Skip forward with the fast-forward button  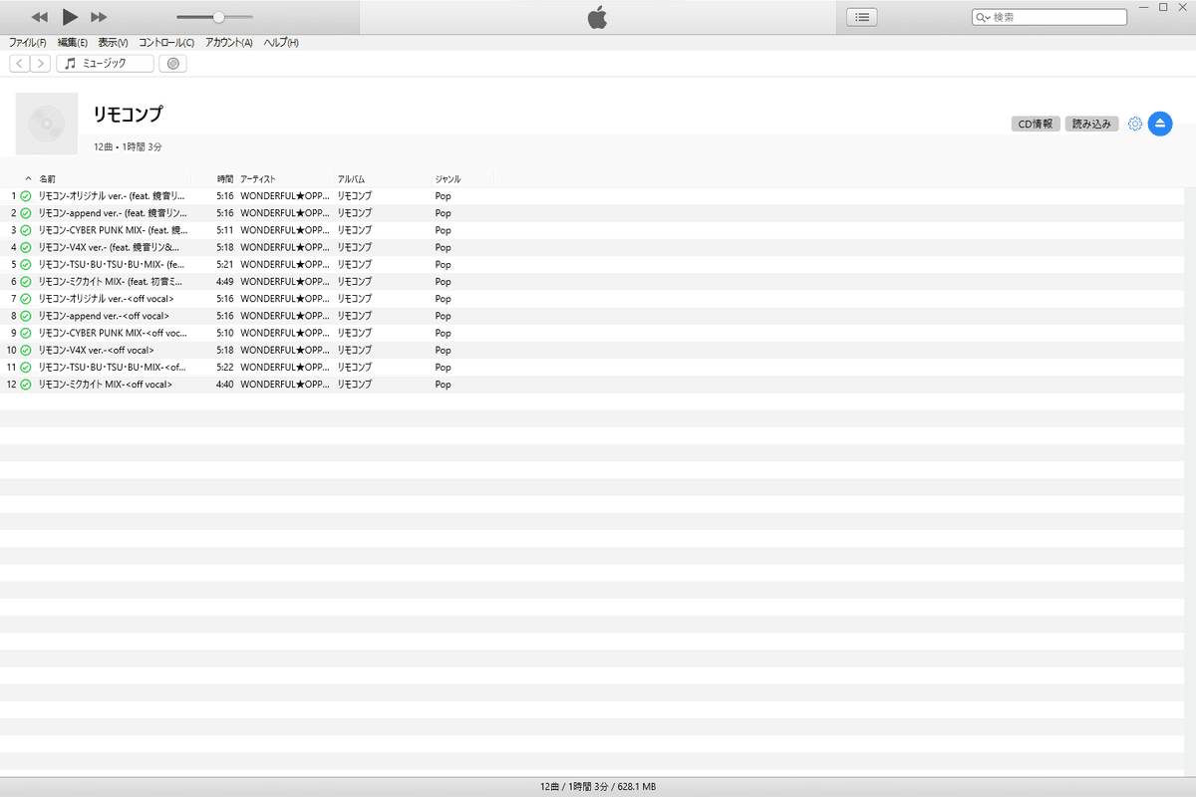(99, 17)
